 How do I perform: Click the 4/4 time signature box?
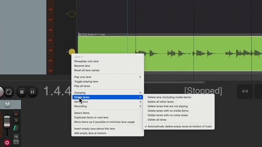click(x=245, y=91)
